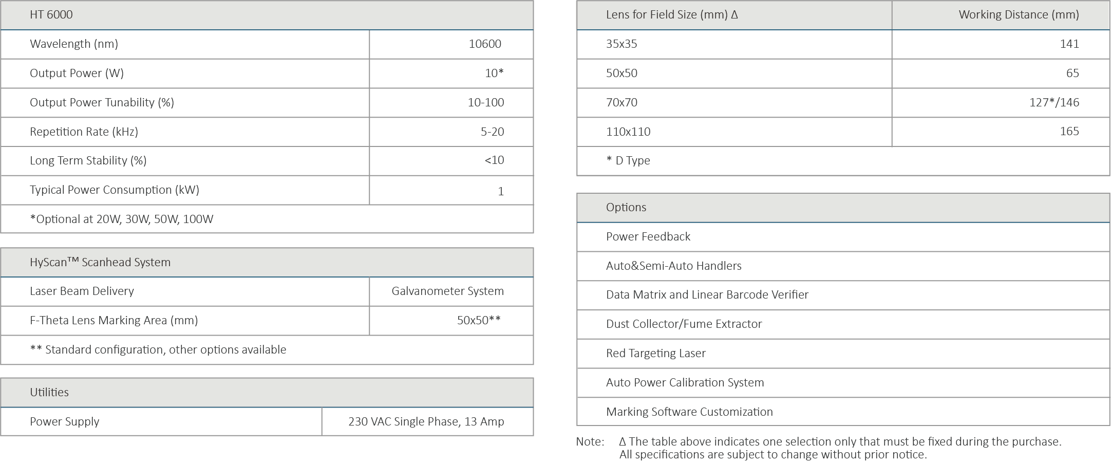Click the Galvanometer System value

point(447,291)
